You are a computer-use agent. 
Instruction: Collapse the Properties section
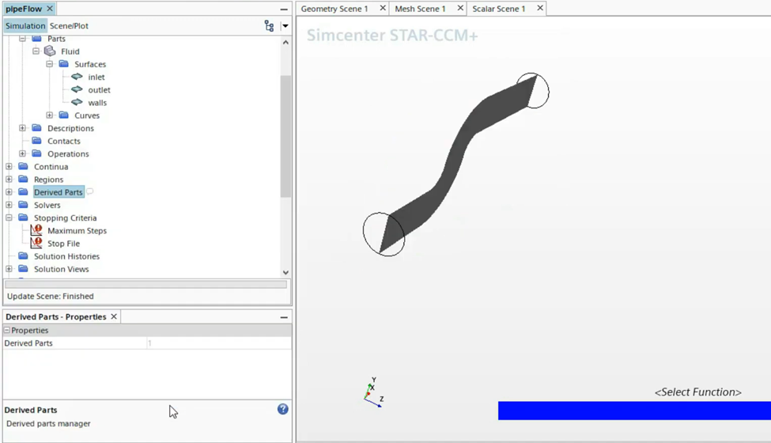click(x=7, y=330)
